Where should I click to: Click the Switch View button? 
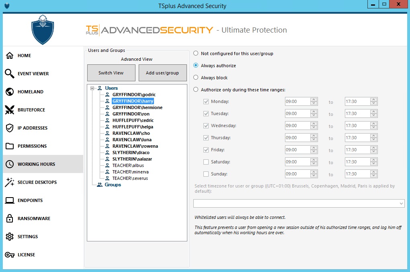click(x=111, y=73)
